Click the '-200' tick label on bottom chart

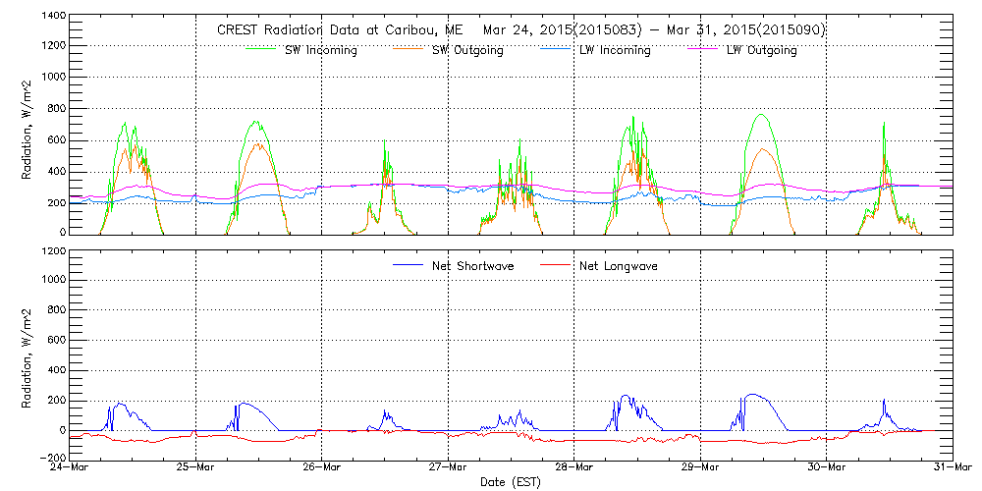(50, 459)
